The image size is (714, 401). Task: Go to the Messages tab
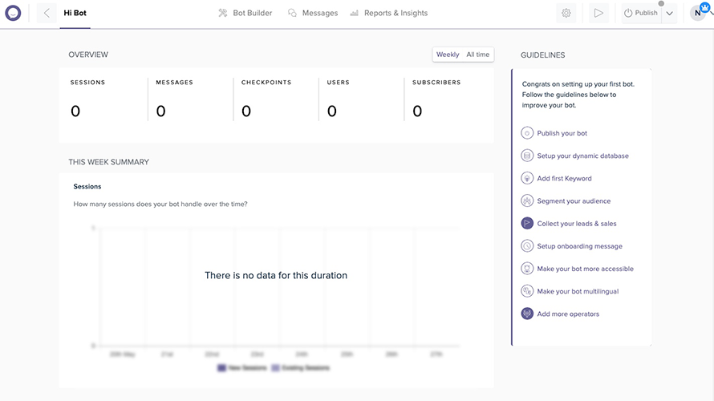(x=313, y=13)
